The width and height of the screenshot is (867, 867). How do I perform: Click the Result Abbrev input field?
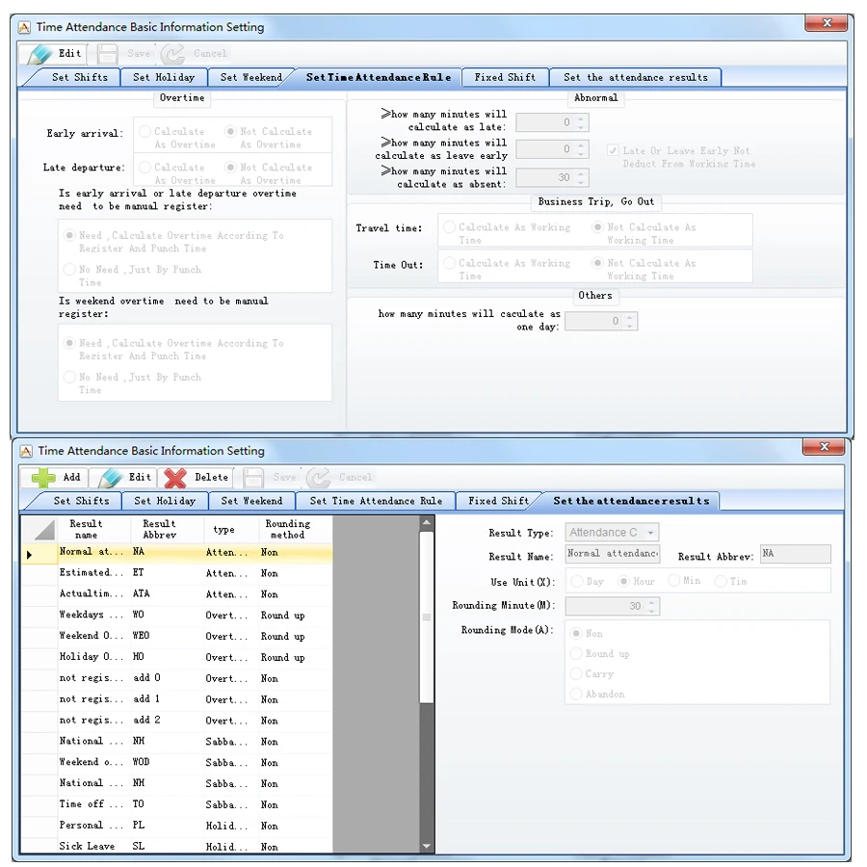coord(796,554)
